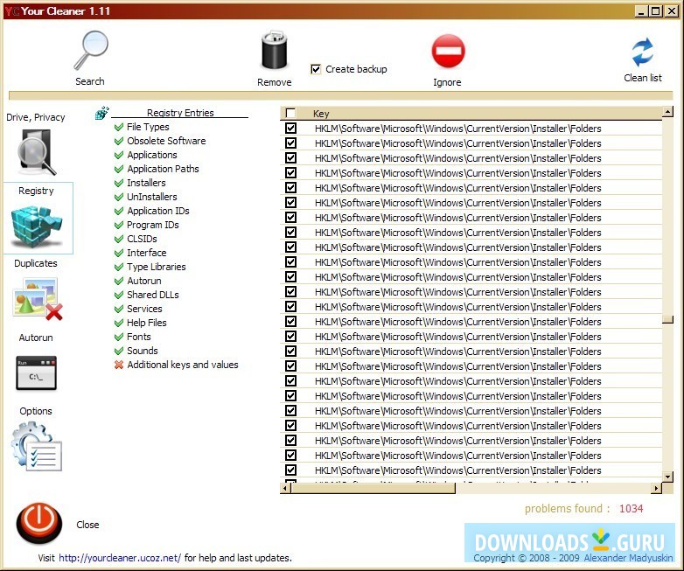Click the Remove trash can icon
The image size is (684, 571).
(x=275, y=50)
